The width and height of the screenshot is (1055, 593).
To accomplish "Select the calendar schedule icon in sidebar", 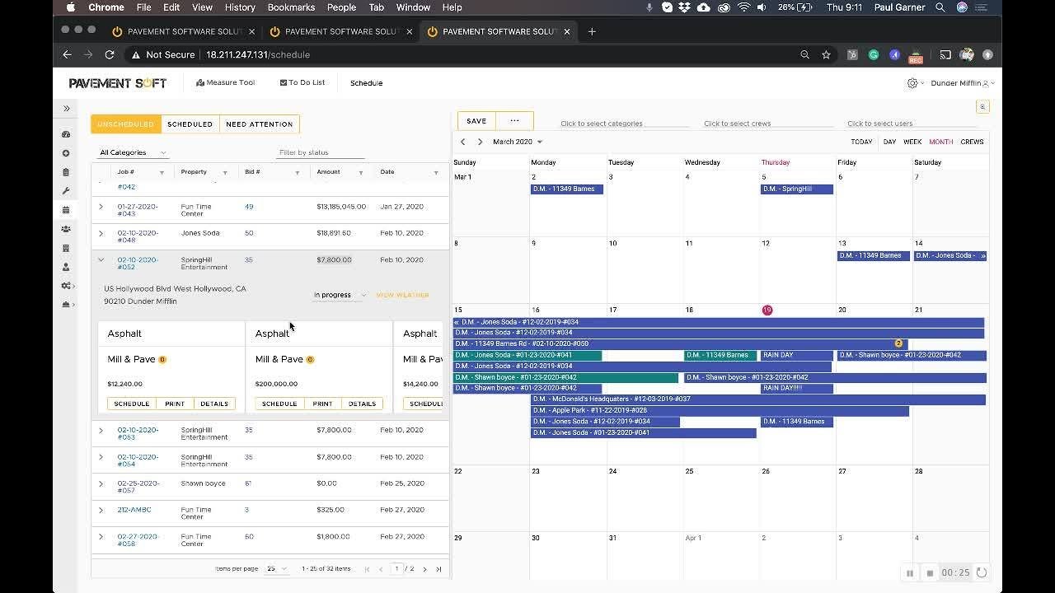I will tap(66, 210).
